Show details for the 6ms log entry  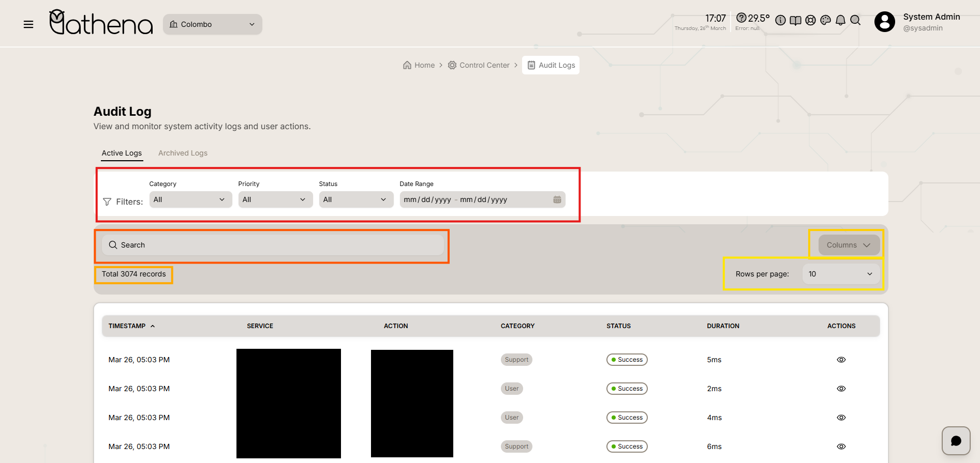(x=841, y=446)
